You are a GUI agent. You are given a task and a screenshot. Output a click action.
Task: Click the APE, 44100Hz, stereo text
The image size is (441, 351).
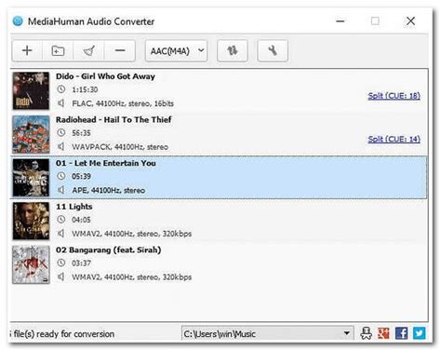click(x=109, y=191)
